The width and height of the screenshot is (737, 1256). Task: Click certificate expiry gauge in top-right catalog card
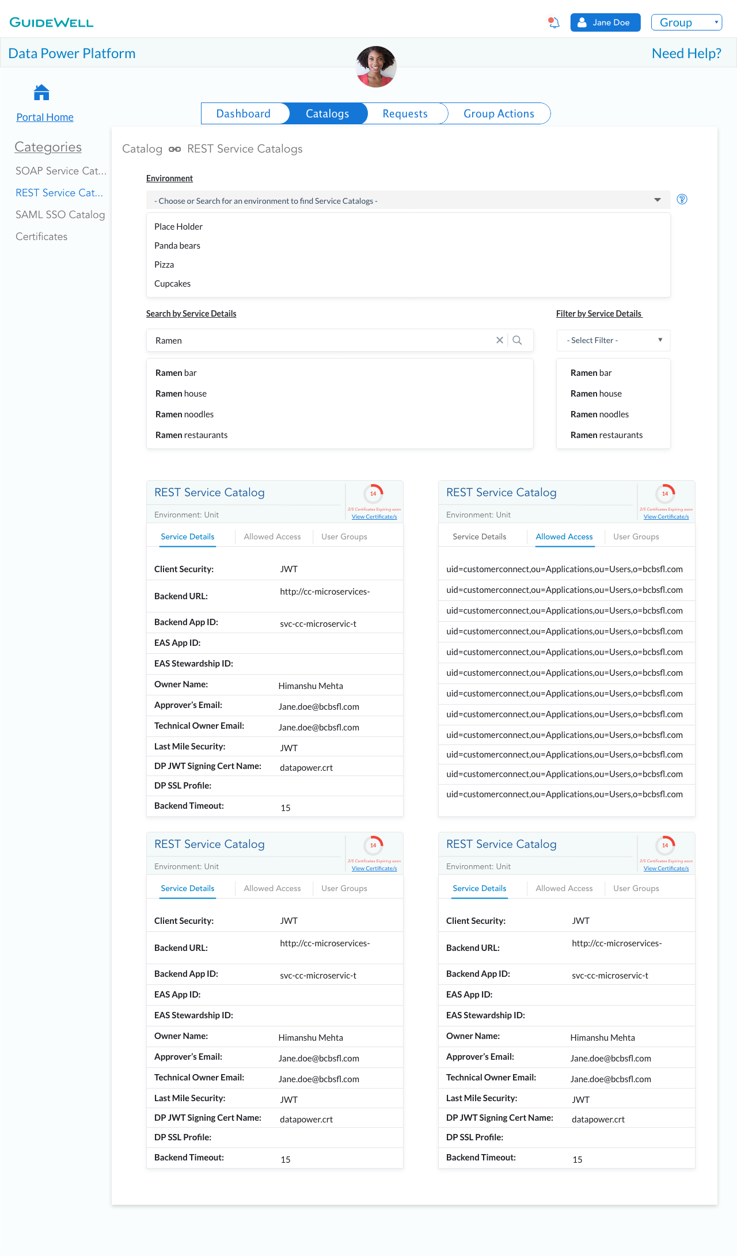[x=665, y=493]
